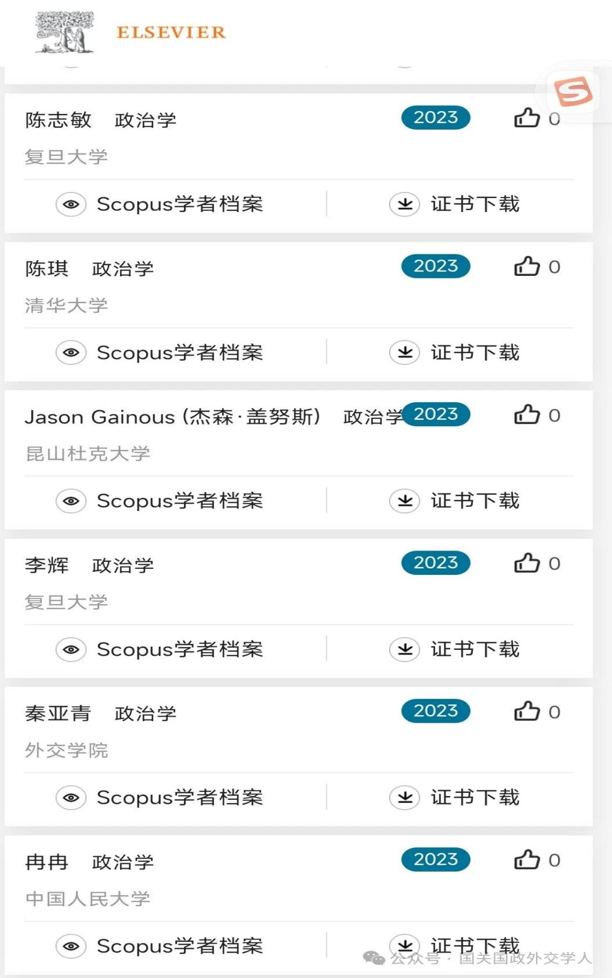Thumbs-up the Jason Gainous entry

point(526,415)
